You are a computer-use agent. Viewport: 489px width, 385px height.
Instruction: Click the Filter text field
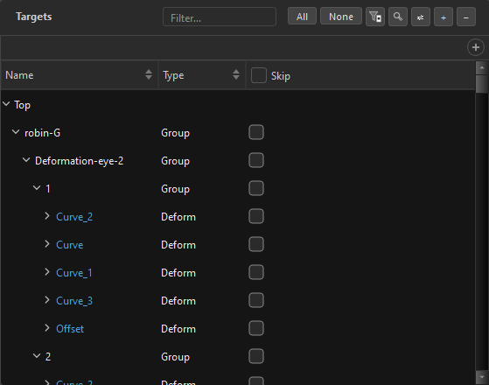click(220, 17)
